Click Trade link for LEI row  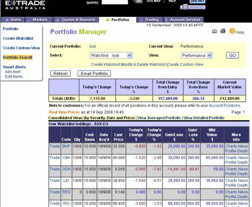(x=55, y=180)
